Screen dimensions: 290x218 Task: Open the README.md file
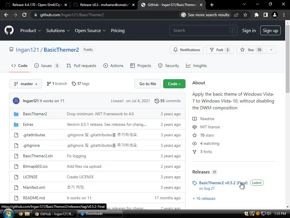(34, 198)
